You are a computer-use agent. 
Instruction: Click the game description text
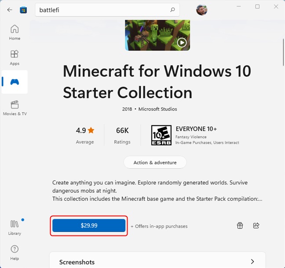tap(157, 191)
